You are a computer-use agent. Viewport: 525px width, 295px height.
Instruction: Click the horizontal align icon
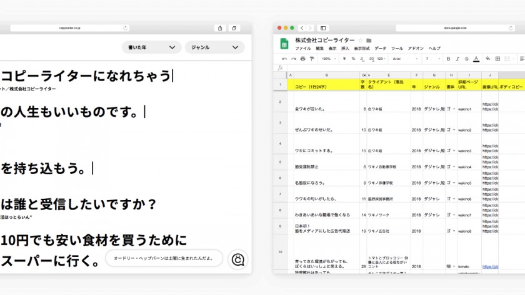(x=522, y=59)
